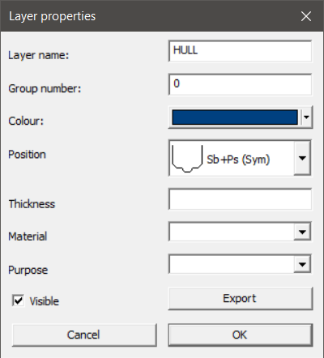Pick the dark blue colour swatch

pyautogui.click(x=235, y=117)
